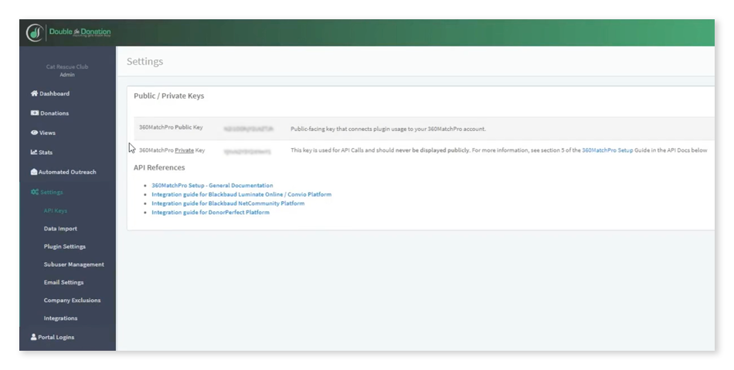This screenshot has width=734, height=370.
Task: Click the Automated Outreach envelope icon
Action: (34, 172)
